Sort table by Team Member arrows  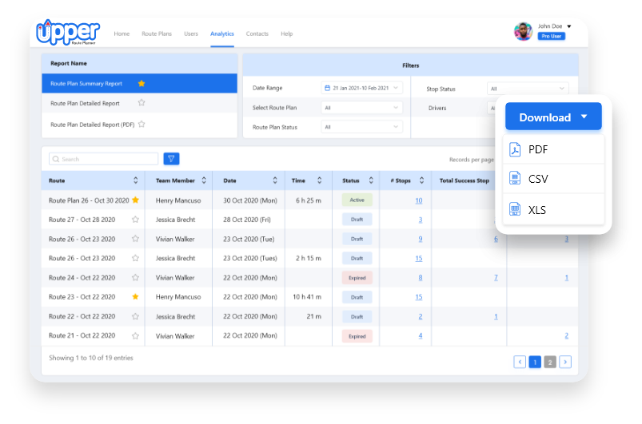tap(204, 180)
